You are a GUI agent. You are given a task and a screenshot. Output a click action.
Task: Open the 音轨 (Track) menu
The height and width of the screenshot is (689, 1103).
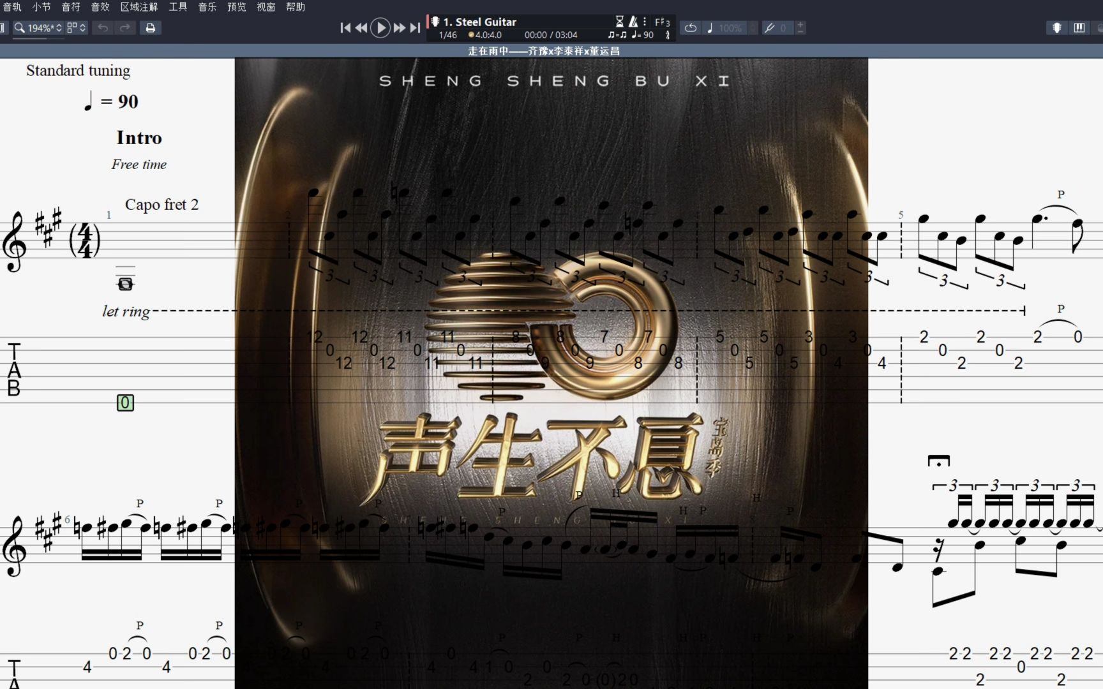pyautogui.click(x=12, y=7)
